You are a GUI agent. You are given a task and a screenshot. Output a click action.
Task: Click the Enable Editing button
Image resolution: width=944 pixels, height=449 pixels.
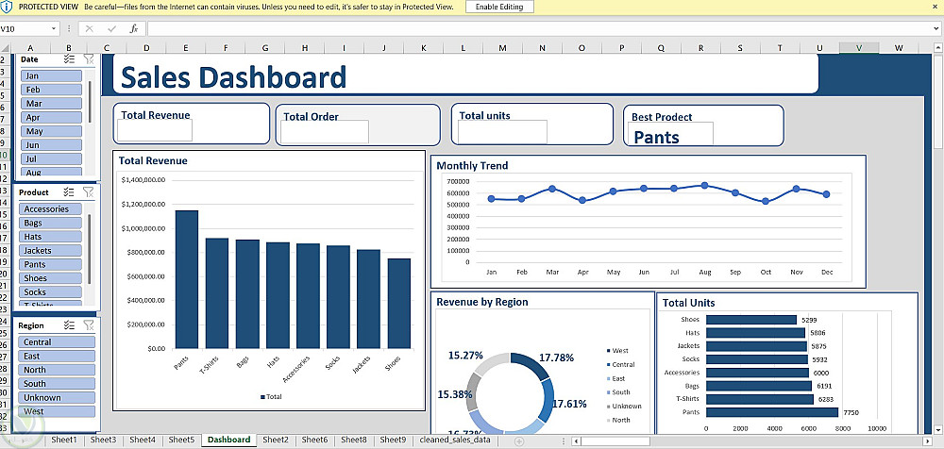pos(499,8)
